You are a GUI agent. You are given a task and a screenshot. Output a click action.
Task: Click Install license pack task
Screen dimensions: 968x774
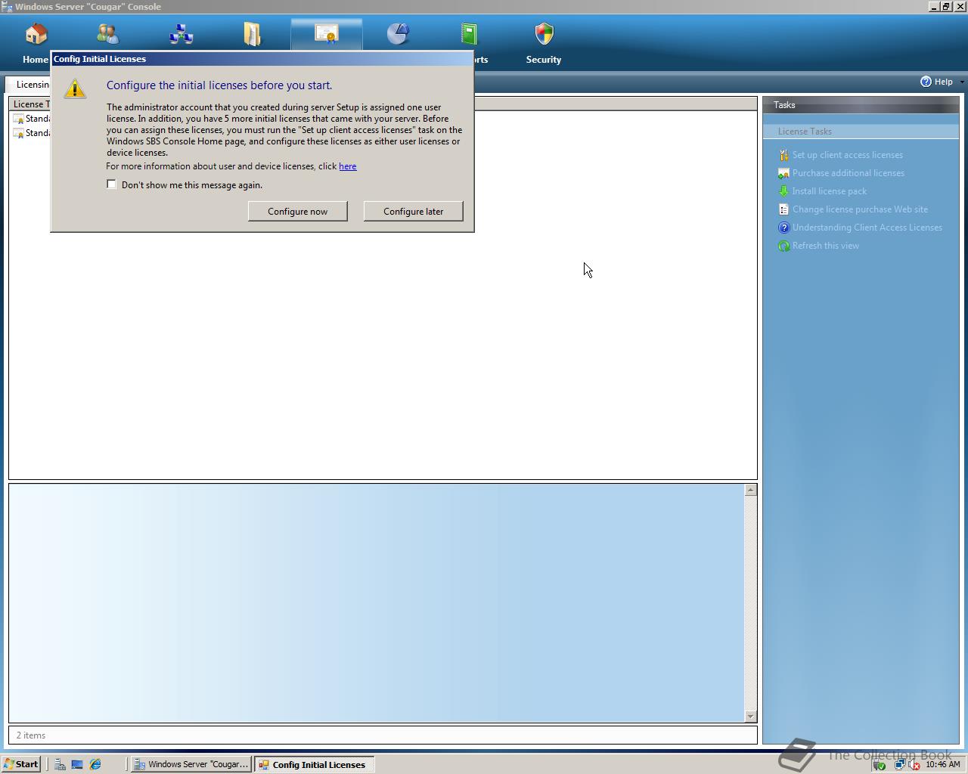point(830,191)
